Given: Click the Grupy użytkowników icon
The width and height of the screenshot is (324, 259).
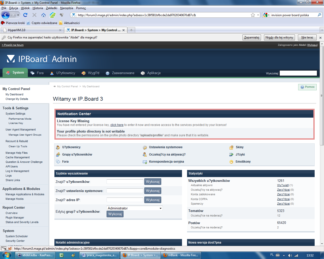Looking at the screenshot, I should pyautogui.click(x=58, y=155).
